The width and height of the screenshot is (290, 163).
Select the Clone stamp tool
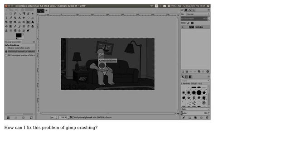pyautogui.click(x=6, y=30)
